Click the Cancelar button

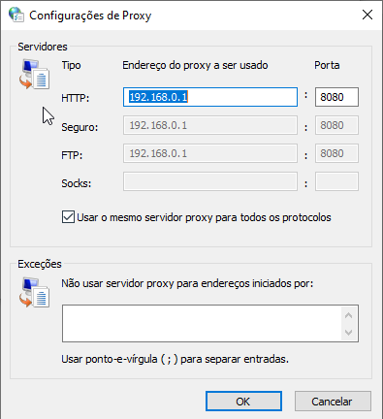[333, 402]
